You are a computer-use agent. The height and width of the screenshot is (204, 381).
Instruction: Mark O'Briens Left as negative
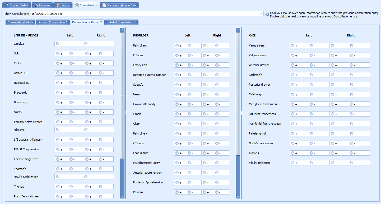tap(189, 143)
